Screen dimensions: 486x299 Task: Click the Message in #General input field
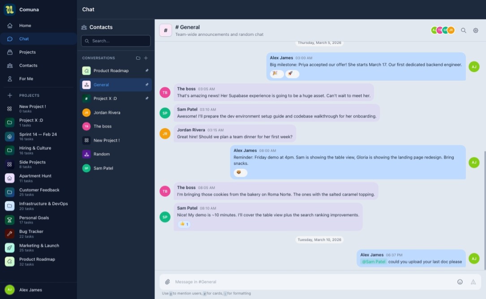click(x=309, y=282)
